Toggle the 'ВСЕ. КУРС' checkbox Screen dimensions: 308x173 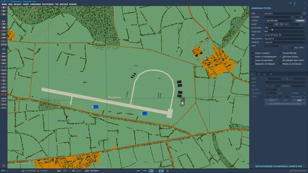pyautogui.click(x=292, y=48)
